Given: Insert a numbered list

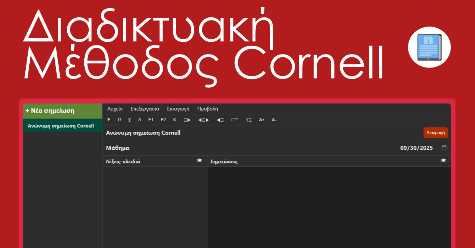Looking at the screenshot, I should pyautogui.click(x=249, y=120).
